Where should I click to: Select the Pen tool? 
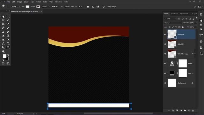coord(3,43)
